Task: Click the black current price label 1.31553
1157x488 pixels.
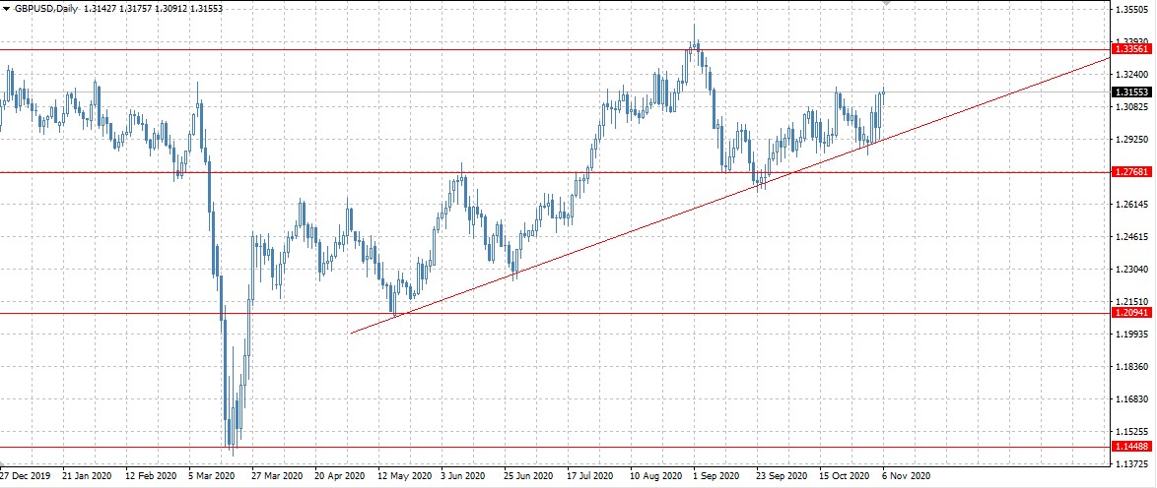Action: [1132, 92]
